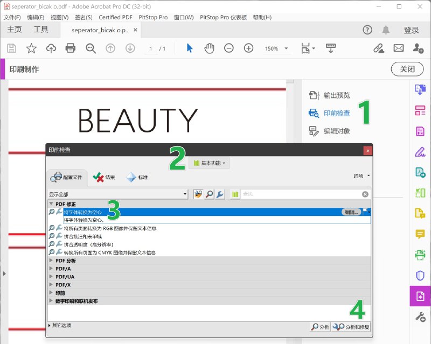431x344 pixels.
Task: Open the 基本功能 library dropdown
Action: point(210,163)
